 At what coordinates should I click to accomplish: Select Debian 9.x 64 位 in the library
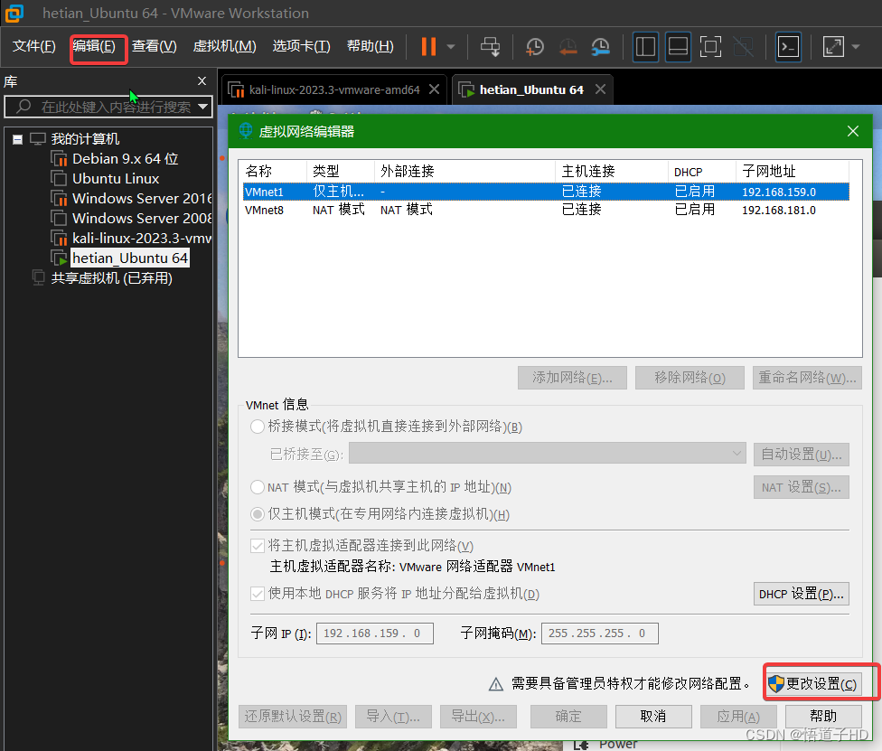(125, 159)
